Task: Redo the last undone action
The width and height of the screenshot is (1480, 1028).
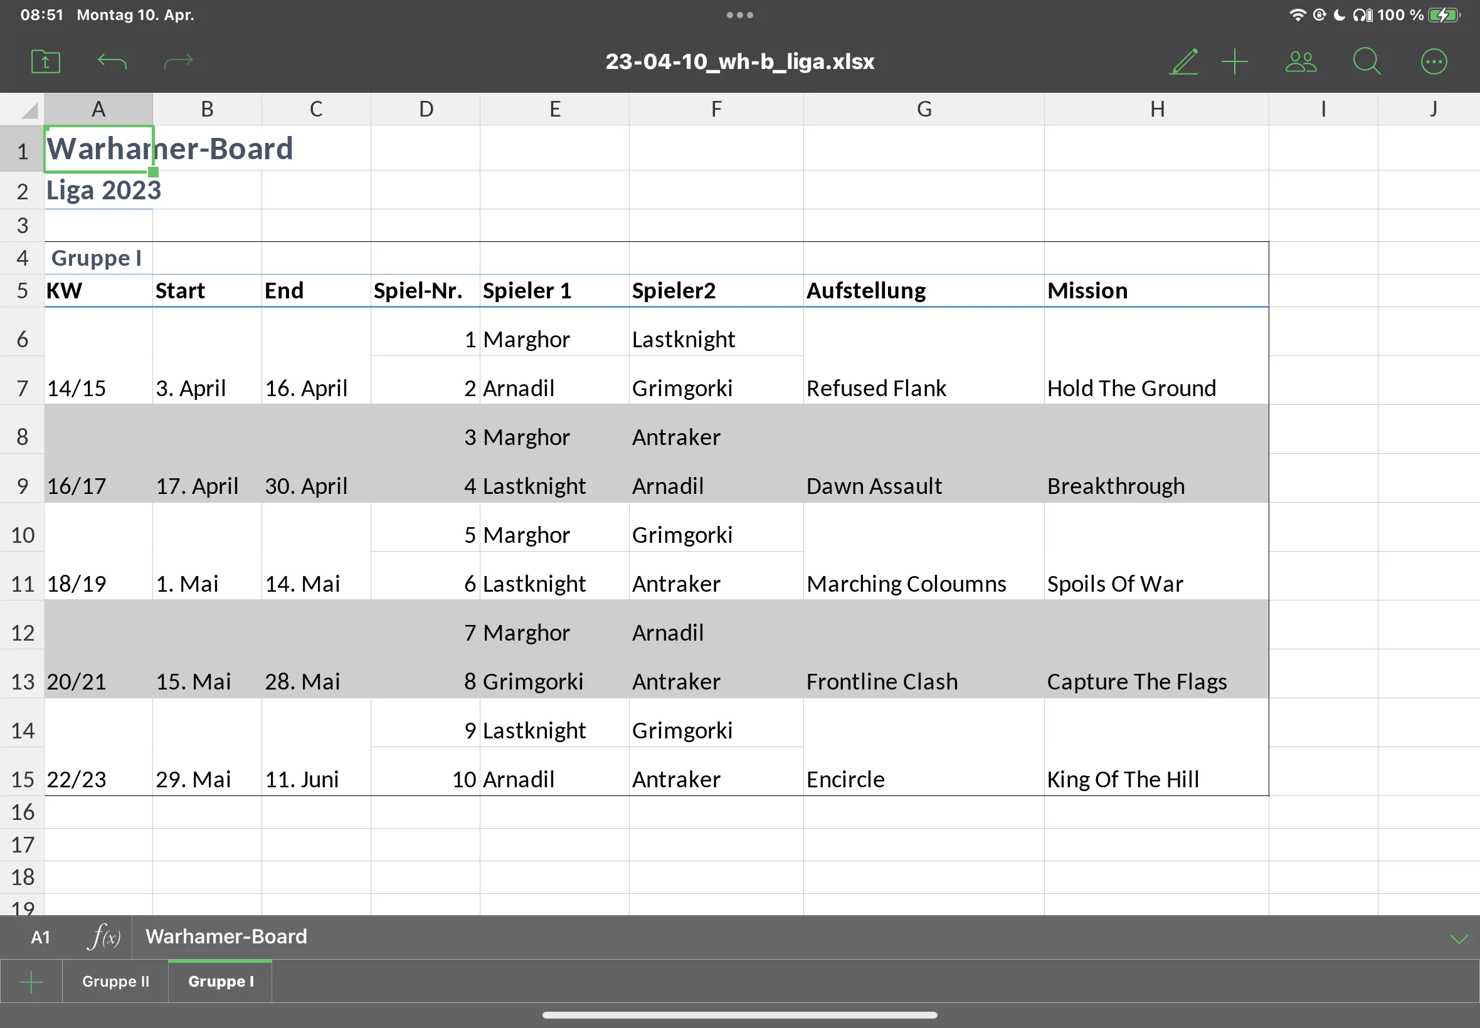Action: [179, 62]
